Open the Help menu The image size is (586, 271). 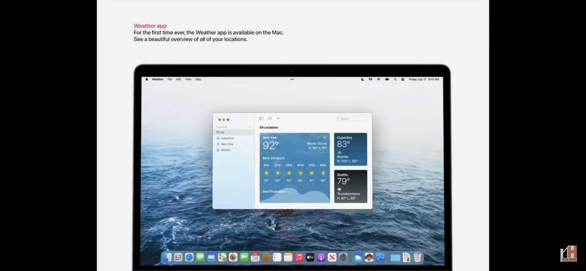[198, 79]
